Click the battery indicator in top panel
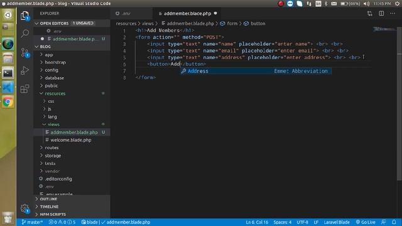This screenshot has width=402, height=226. coord(350,4)
